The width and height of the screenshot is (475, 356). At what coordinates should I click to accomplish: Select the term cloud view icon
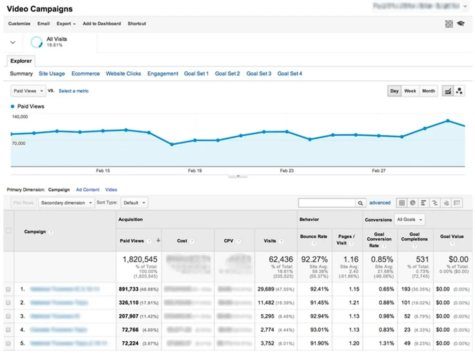tap(446, 203)
